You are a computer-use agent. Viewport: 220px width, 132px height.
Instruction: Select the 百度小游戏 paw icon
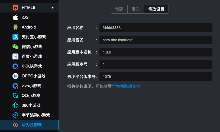[15, 56]
